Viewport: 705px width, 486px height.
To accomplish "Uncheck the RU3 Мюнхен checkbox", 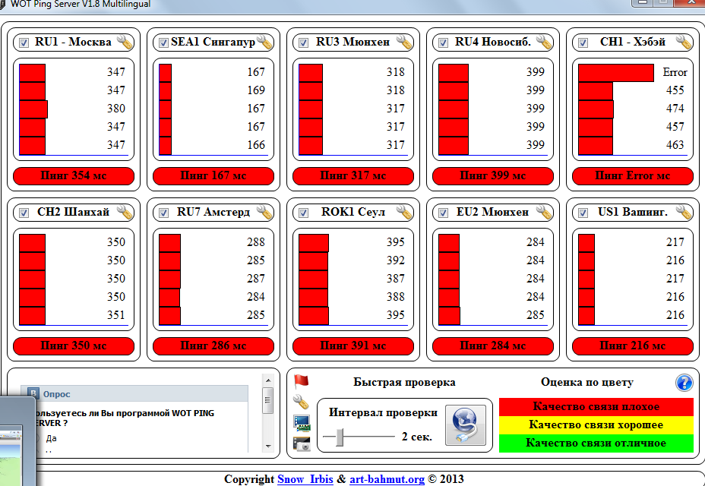I will (x=303, y=43).
